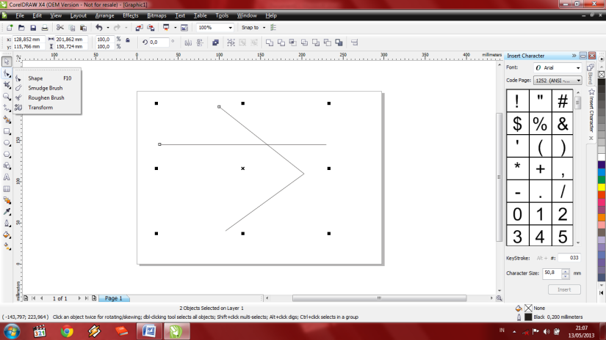Open the File menu
The width and height of the screenshot is (606, 340).
point(20,16)
